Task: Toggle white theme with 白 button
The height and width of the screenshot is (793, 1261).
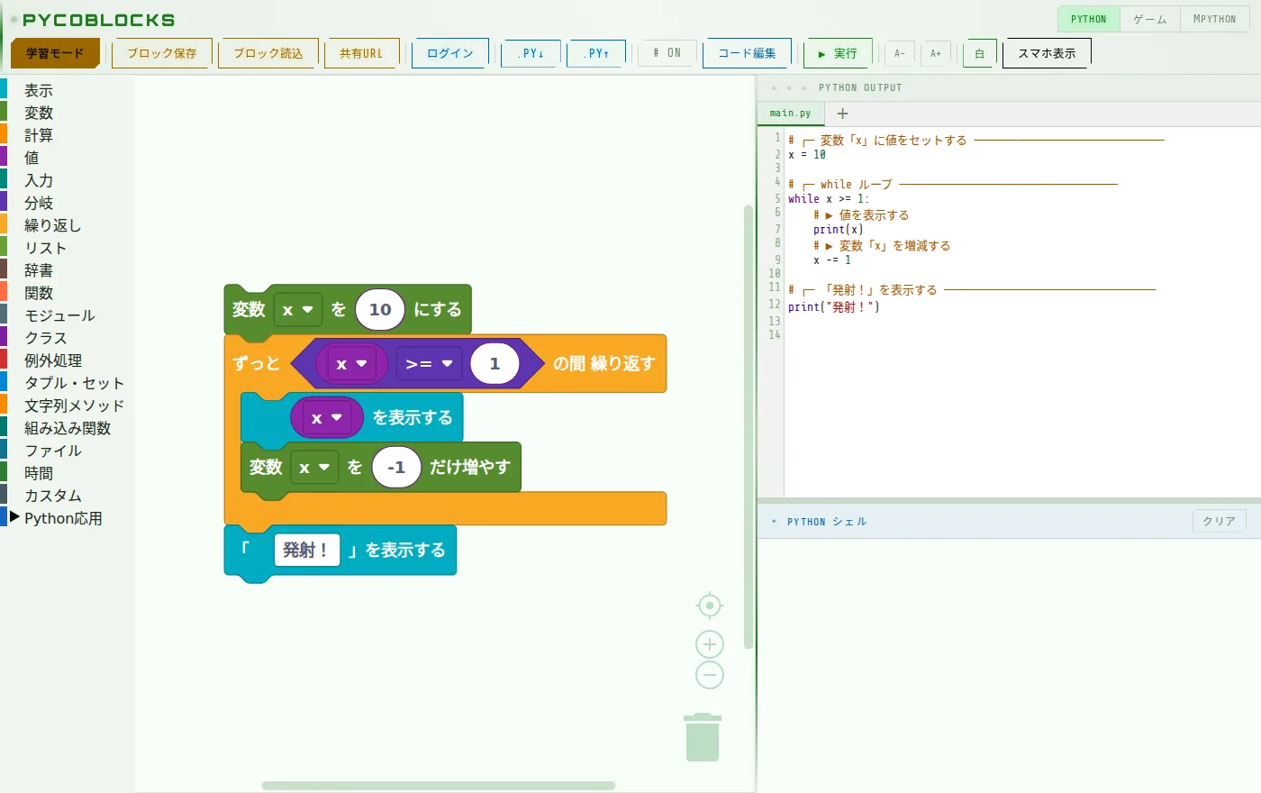Action: point(979,53)
